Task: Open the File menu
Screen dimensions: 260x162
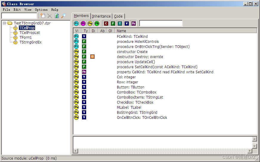Action: 7,10
